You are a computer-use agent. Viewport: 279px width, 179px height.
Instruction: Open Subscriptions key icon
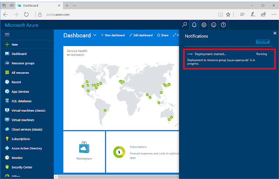click(x=7, y=139)
